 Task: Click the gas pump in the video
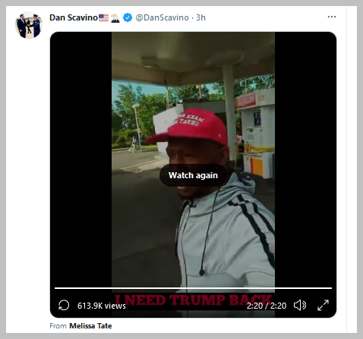(x=256, y=134)
